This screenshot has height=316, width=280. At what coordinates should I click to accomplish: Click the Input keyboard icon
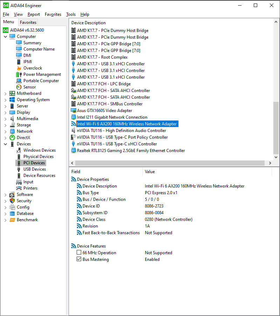point(19,182)
